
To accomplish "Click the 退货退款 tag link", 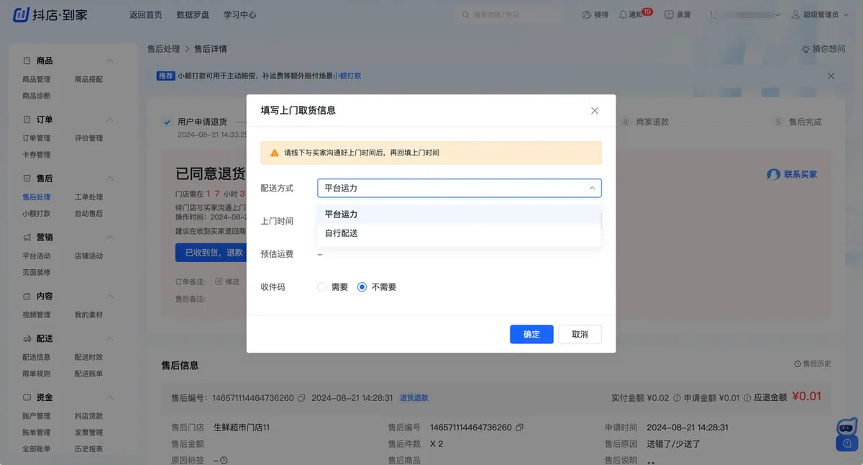I will pyautogui.click(x=414, y=398).
